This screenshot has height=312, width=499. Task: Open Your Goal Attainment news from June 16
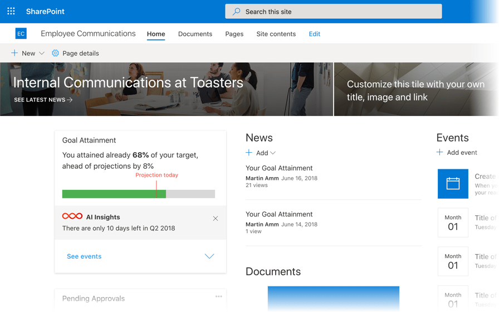(x=279, y=168)
